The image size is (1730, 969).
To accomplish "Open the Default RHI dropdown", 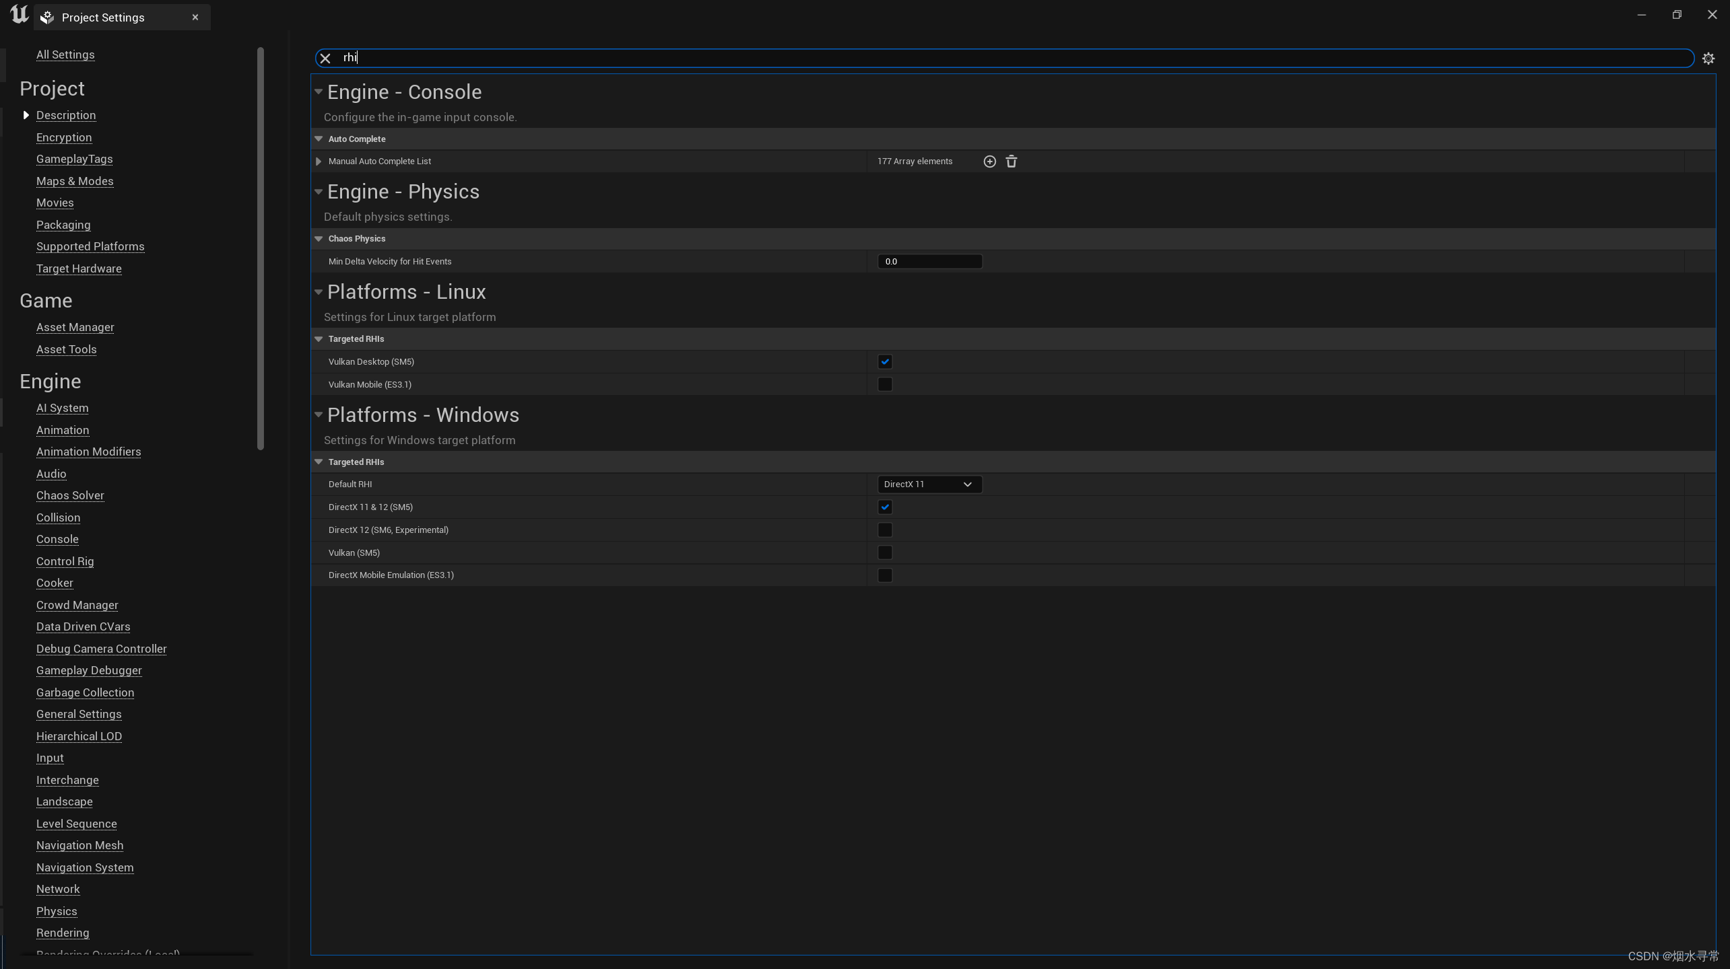I will click(929, 485).
